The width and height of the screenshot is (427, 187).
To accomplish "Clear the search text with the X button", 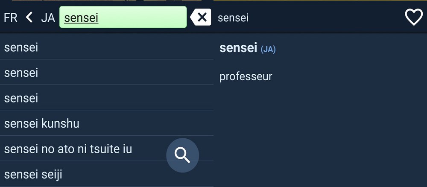I will [x=201, y=18].
